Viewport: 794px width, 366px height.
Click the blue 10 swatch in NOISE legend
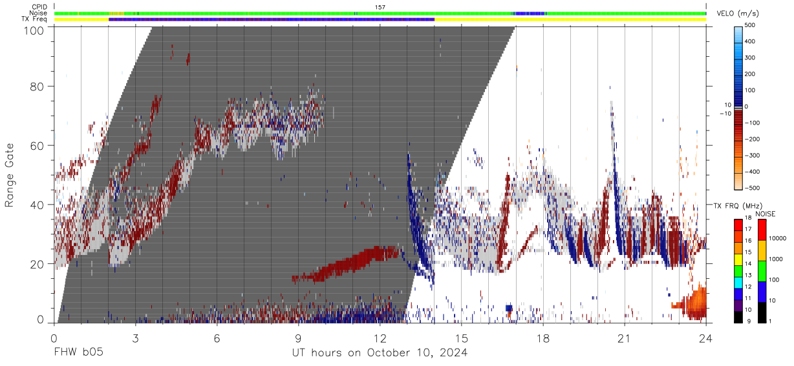tap(762, 292)
